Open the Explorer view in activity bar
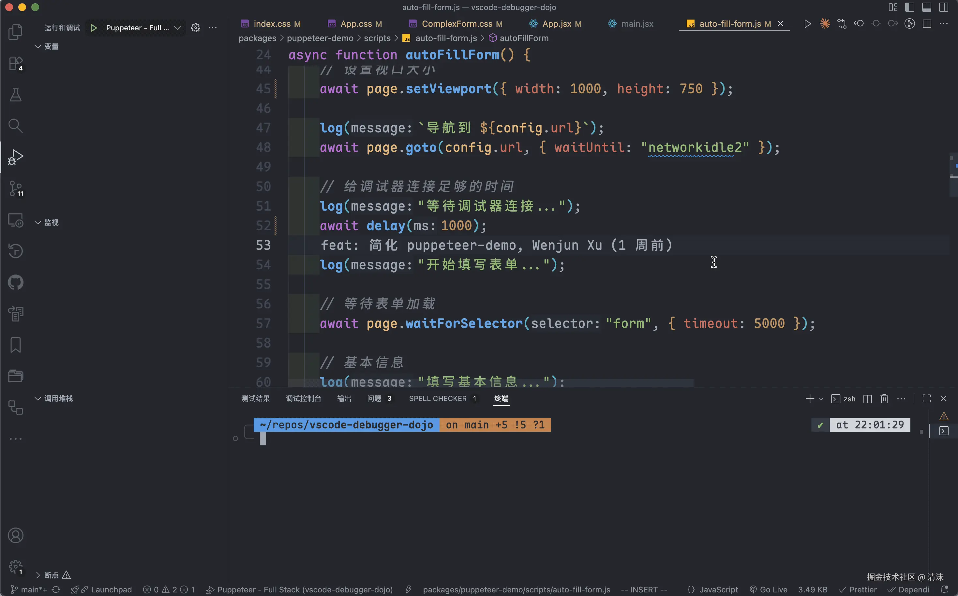958x596 pixels. click(x=15, y=32)
